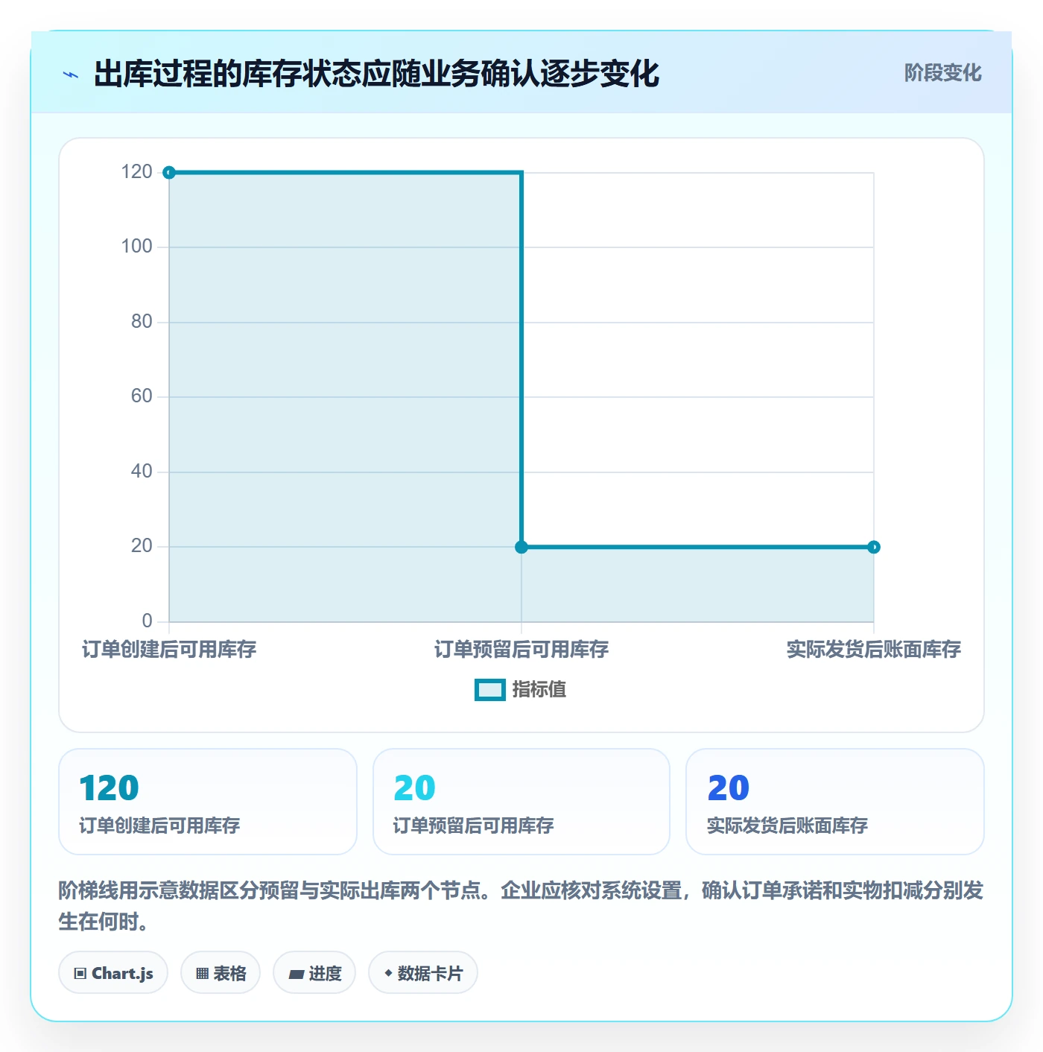Click the card caption 实际发货后账面库存
The image size is (1043, 1052).
pyautogui.click(x=787, y=826)
